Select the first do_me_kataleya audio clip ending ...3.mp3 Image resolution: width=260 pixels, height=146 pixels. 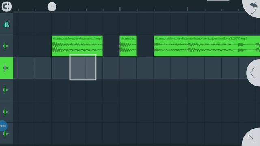coord(77,46)
